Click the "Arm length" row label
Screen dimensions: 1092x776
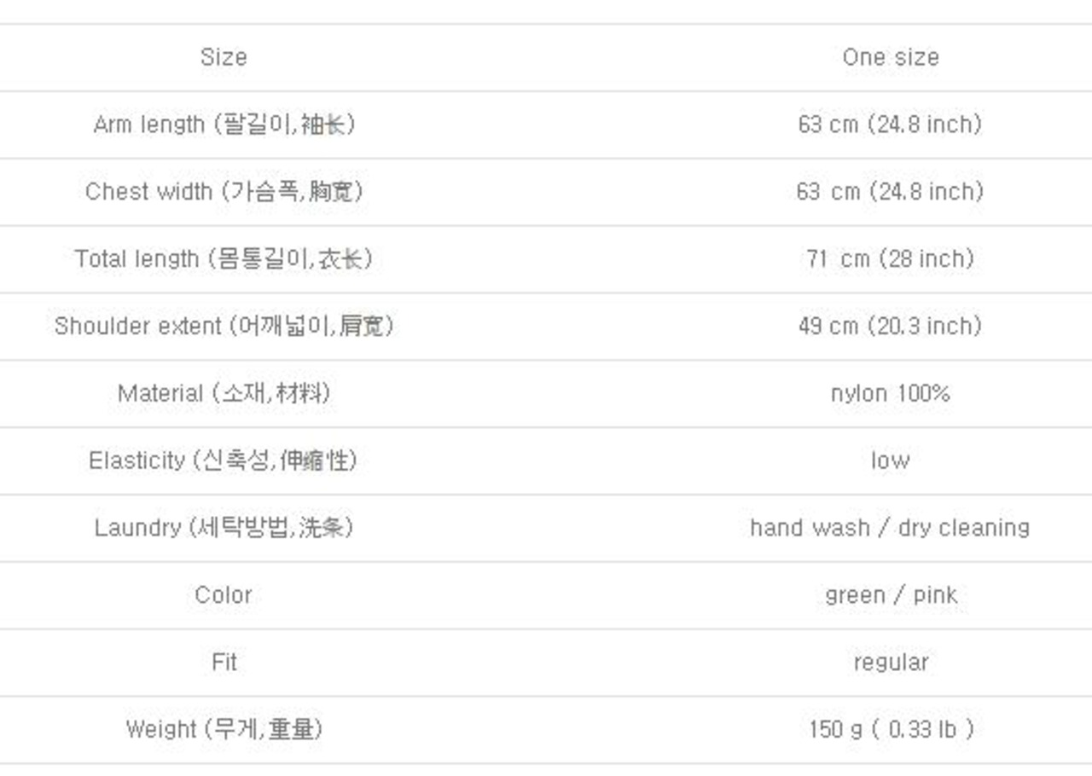pyautogui.click(x=224, y=125)
